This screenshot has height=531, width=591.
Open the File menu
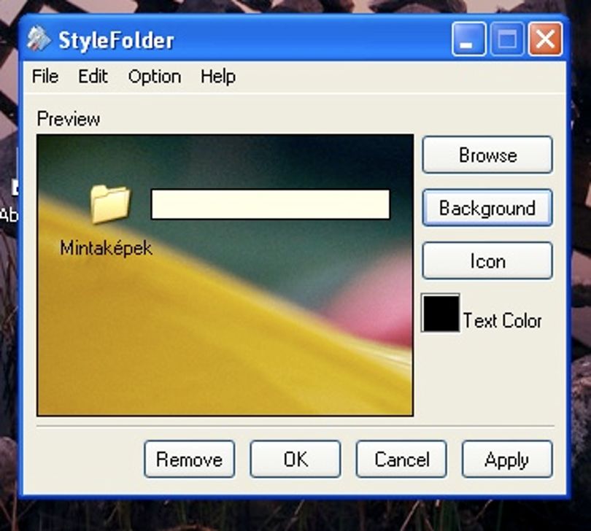(x=45, y=77)
